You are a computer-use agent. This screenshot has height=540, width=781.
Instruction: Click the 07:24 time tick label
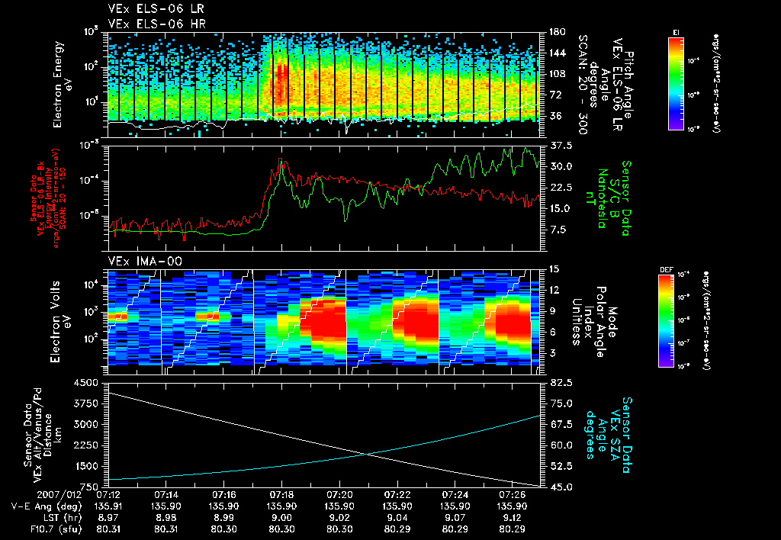(455, 496)
